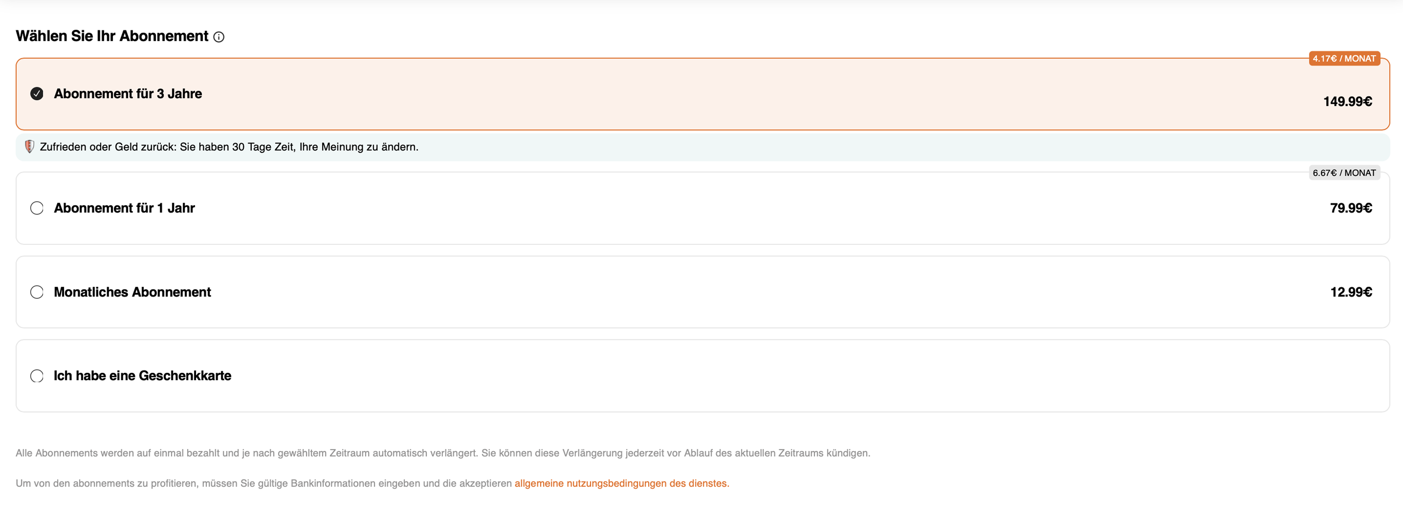The image size is (1403, 518).
Task: Click the info icon beside Abonnement heading
Action: click(218, 37)
